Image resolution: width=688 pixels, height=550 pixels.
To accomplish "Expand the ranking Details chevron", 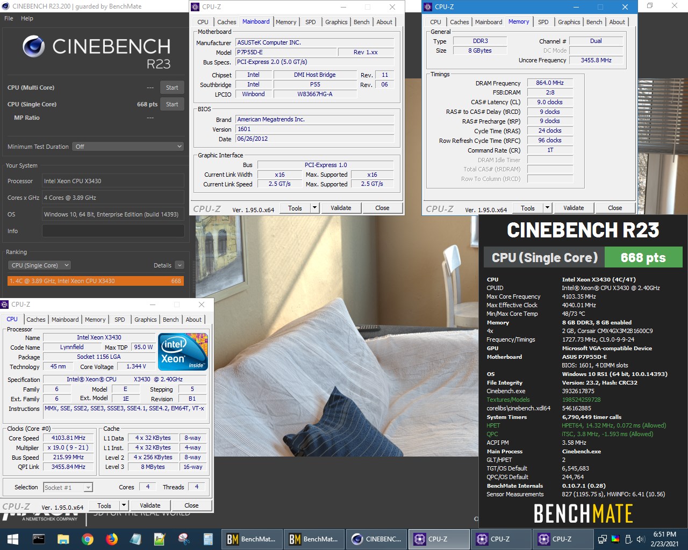I will [180, 265].
